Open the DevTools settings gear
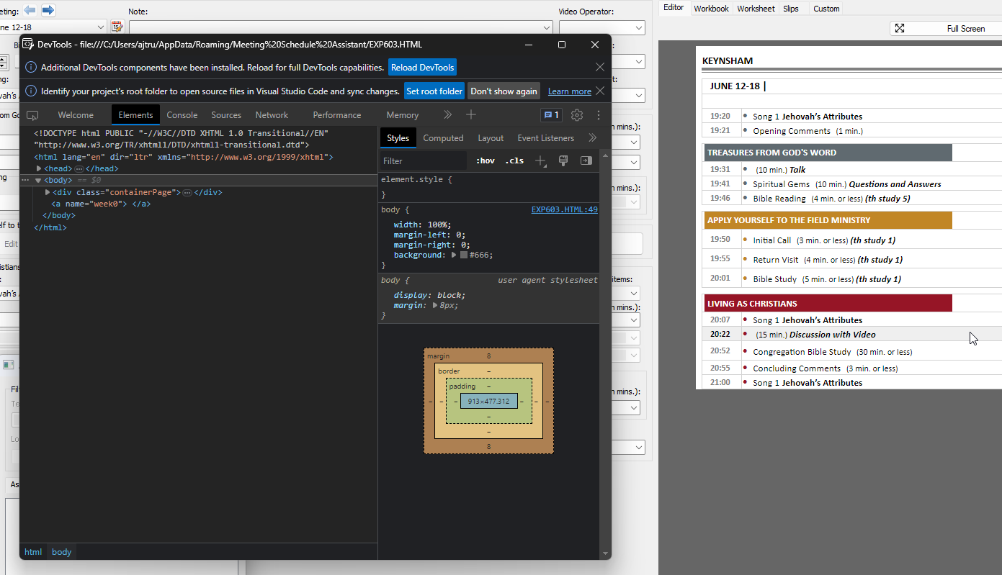The image size is (1002, 575). 576,114
